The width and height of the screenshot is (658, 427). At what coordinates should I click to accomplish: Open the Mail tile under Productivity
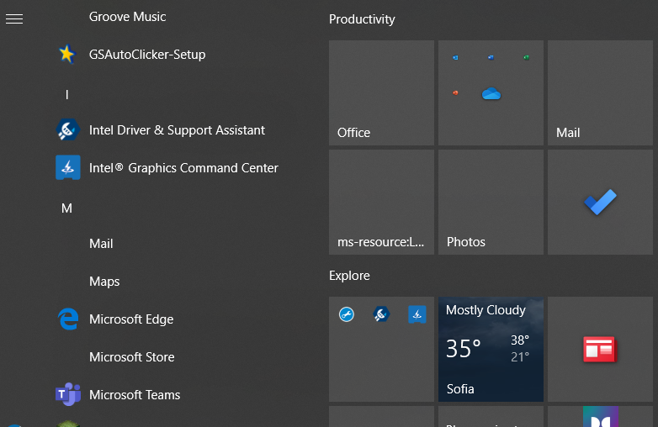600,93
